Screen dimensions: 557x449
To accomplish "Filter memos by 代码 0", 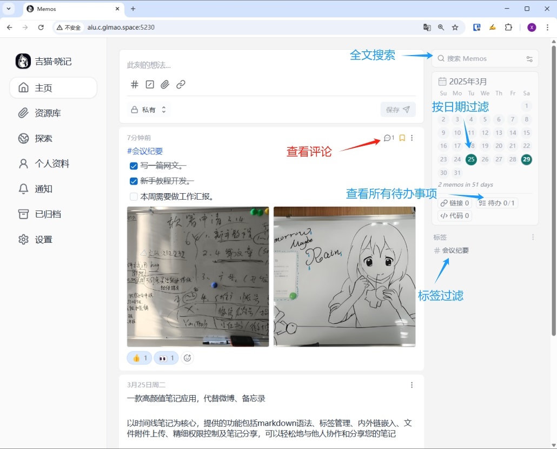I will coord(455,215).
